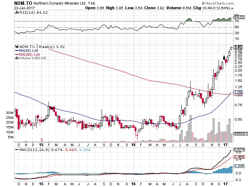Click the 15M volume axis label

pyautogui.click(x=10, y=127)
